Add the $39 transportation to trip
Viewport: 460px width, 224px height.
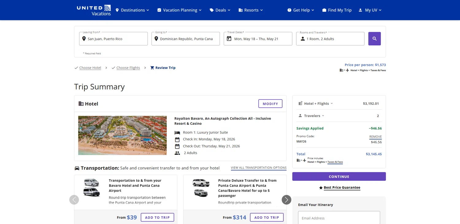point(157,218)
